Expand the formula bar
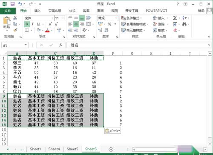 (209, 45)
